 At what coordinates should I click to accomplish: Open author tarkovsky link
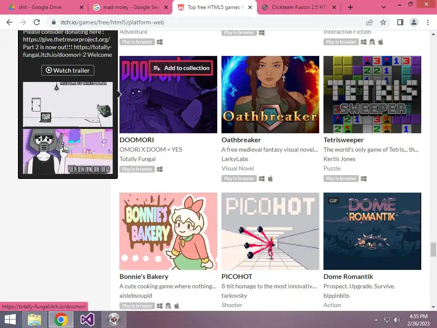(x=234, y=296)
